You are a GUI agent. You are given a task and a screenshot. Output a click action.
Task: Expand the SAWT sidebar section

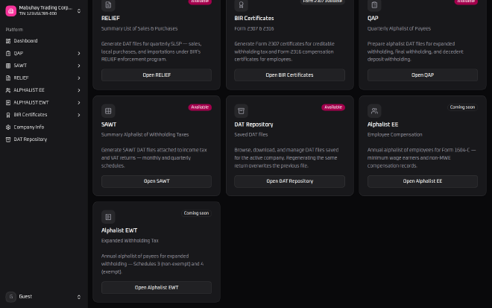click(x=79, y=66)
